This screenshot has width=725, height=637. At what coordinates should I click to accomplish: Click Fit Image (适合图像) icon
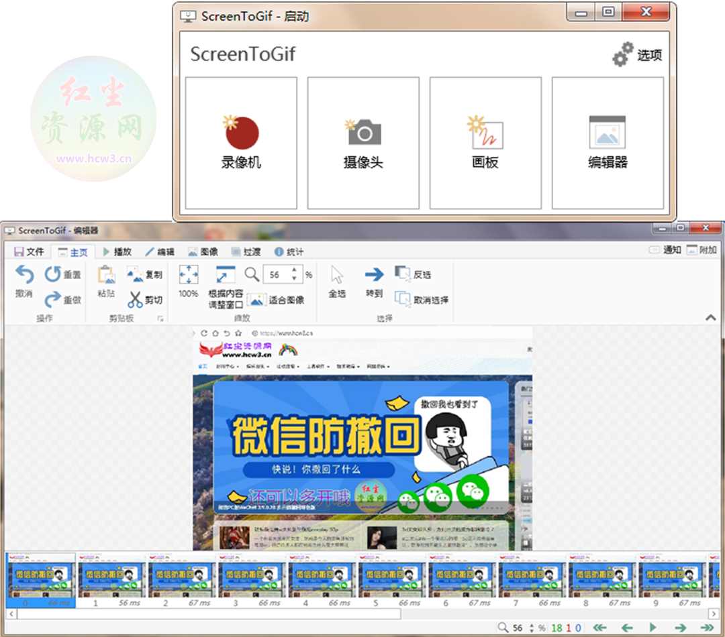point(256,300)
